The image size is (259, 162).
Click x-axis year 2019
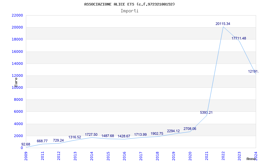[x=174, y=156]
